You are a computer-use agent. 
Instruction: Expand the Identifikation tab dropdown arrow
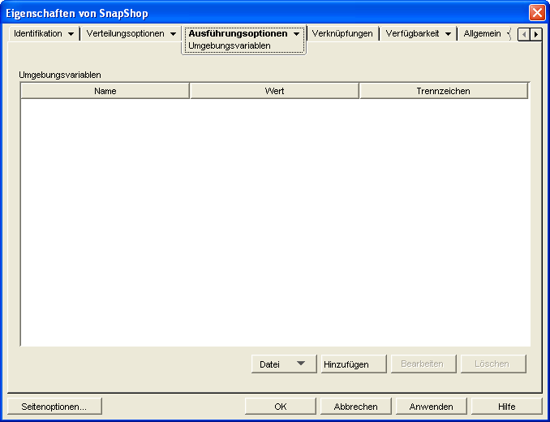(x=71, y=34)
